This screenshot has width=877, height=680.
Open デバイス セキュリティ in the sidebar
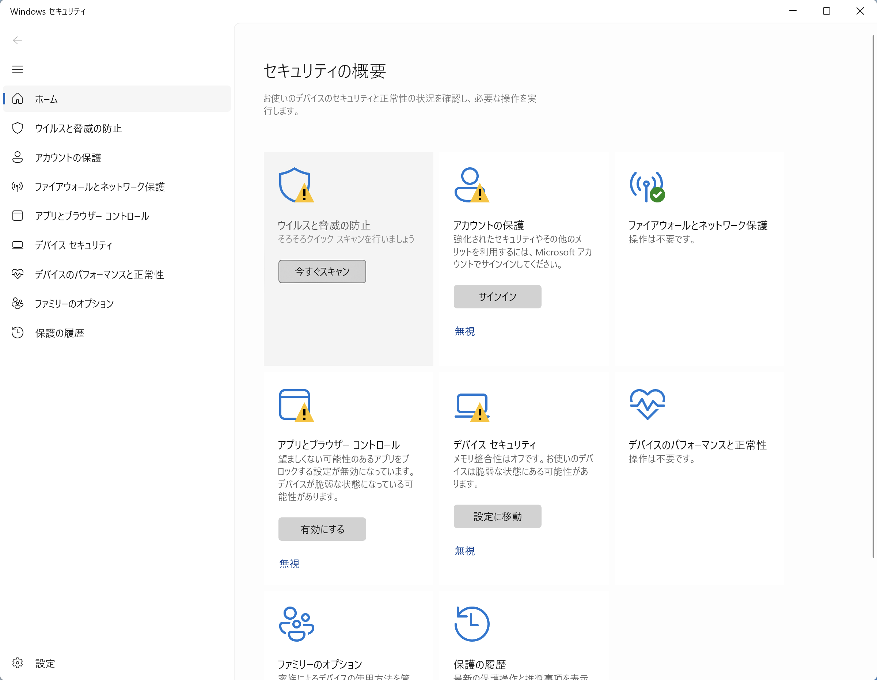(x=73, y=245)
